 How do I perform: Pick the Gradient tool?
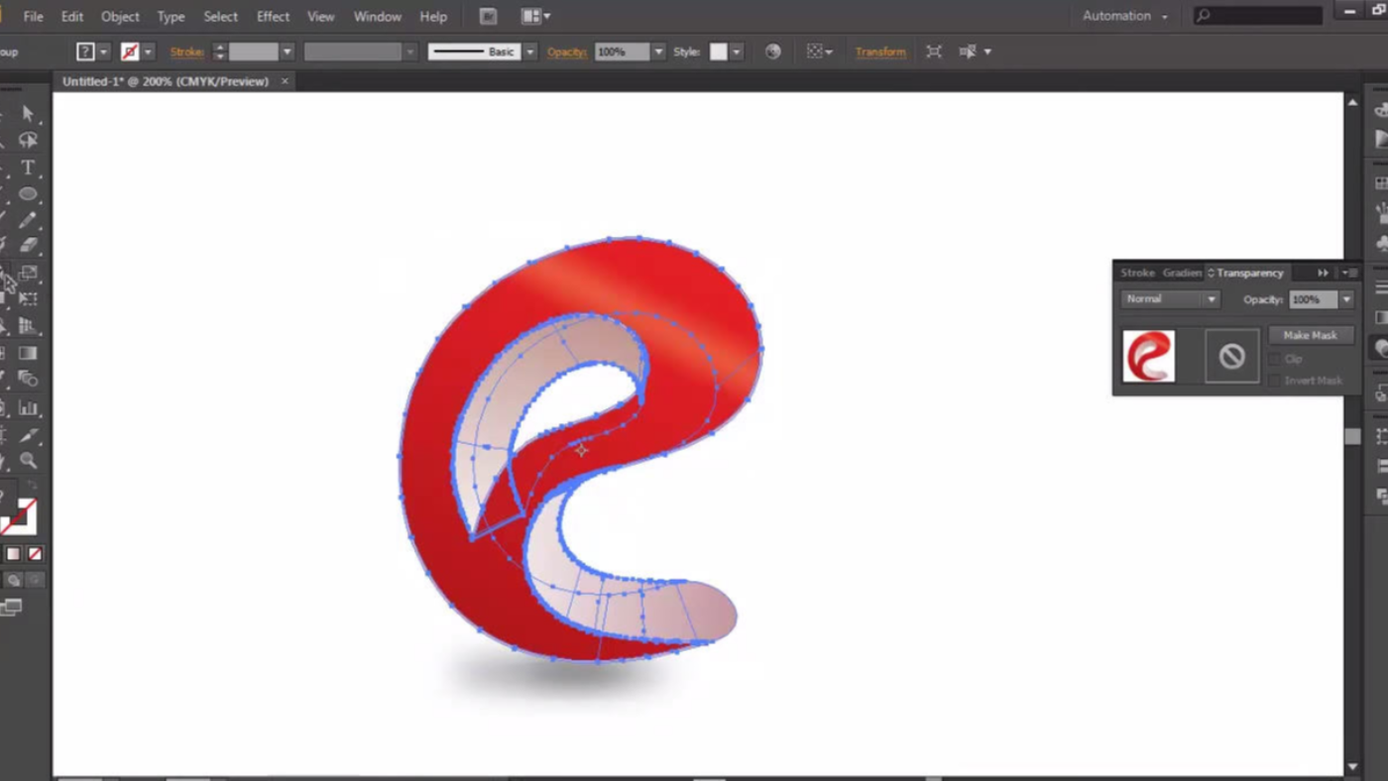tap(28, 353)
